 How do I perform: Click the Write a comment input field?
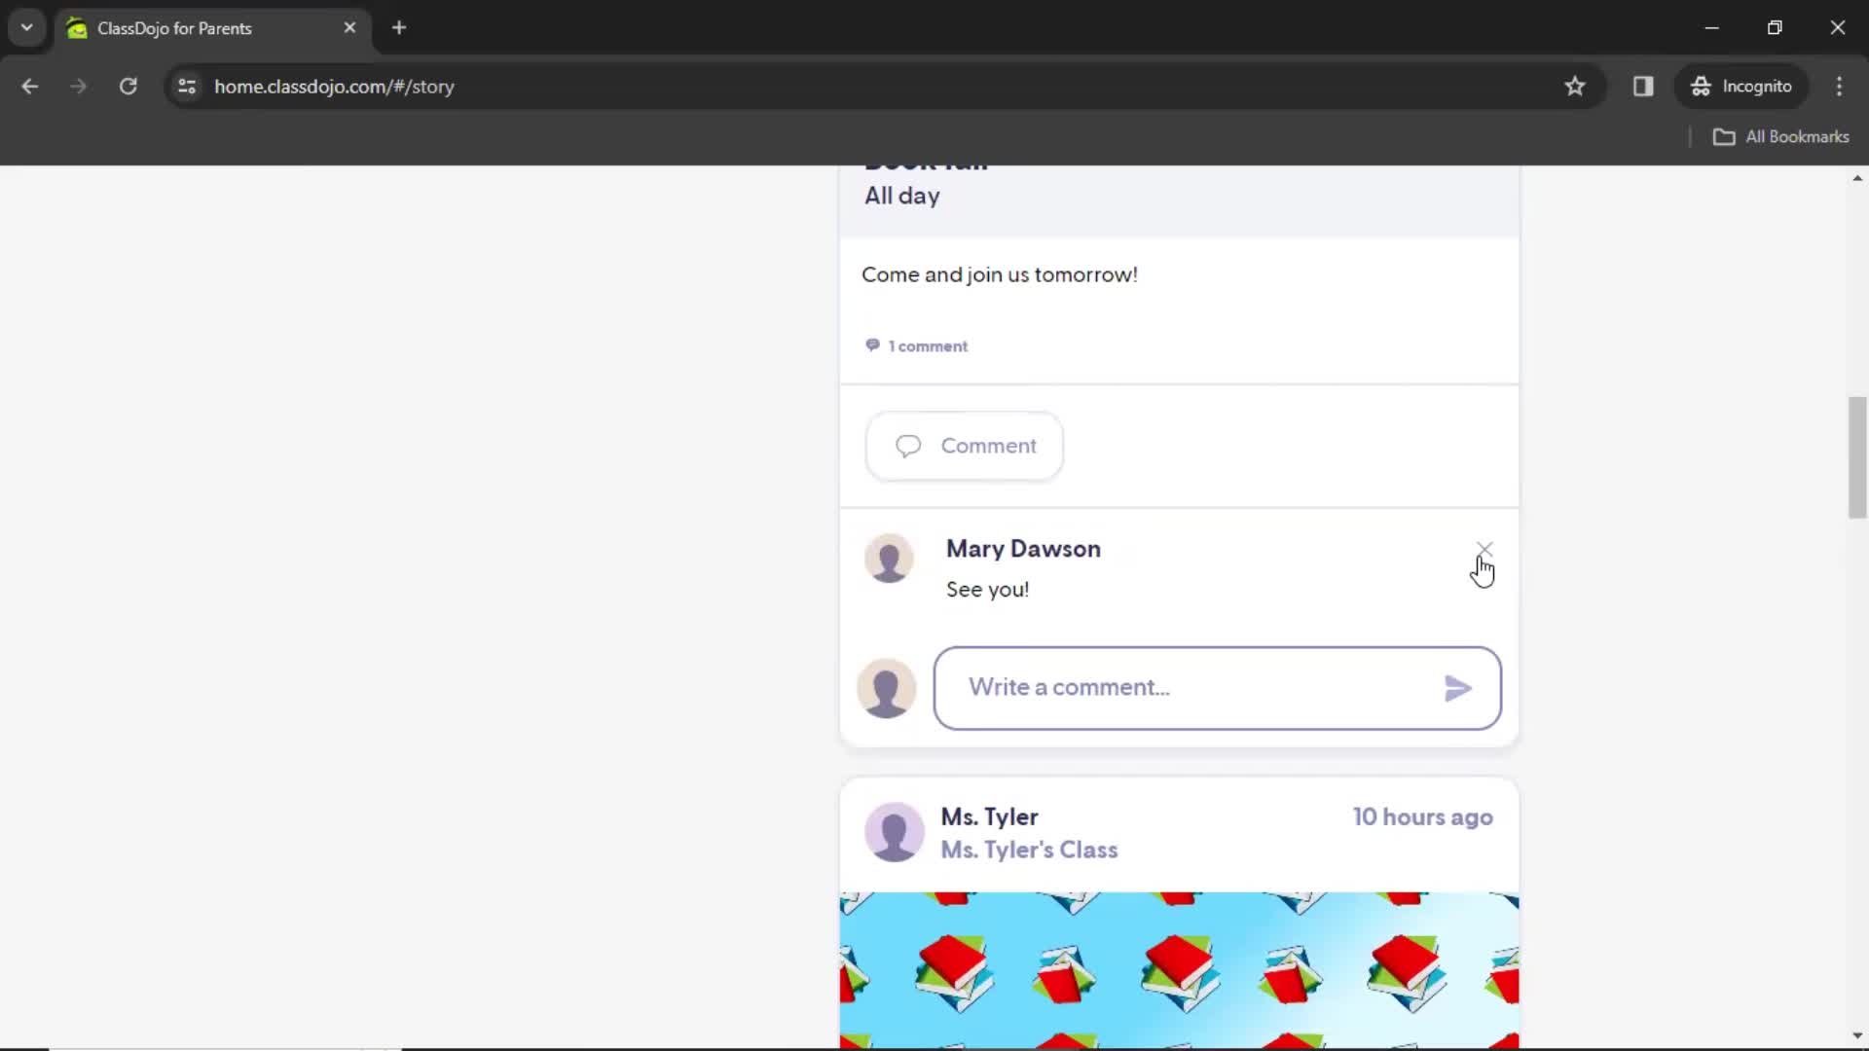point(1218,686)
